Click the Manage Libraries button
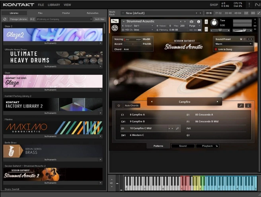This screenshot has width=261, height=197. 18,20
